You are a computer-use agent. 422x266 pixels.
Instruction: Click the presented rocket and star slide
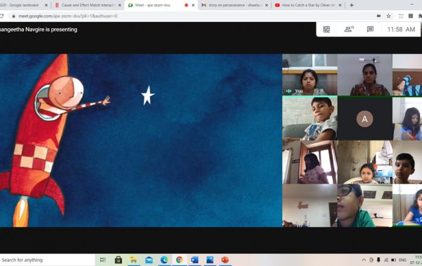[140, 141]
